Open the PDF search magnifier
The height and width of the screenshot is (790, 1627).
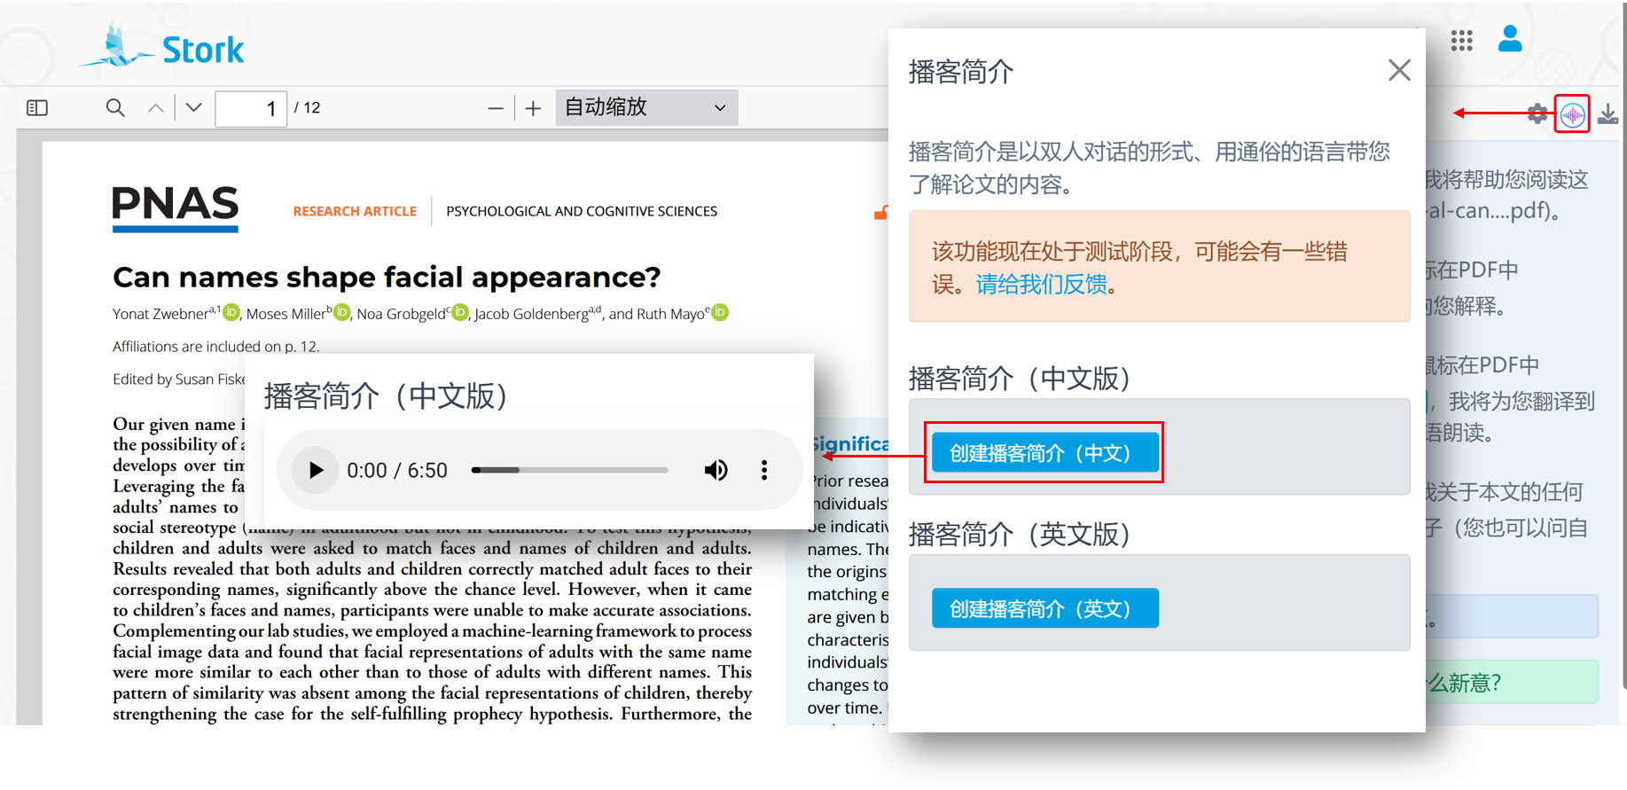[115, 108]
